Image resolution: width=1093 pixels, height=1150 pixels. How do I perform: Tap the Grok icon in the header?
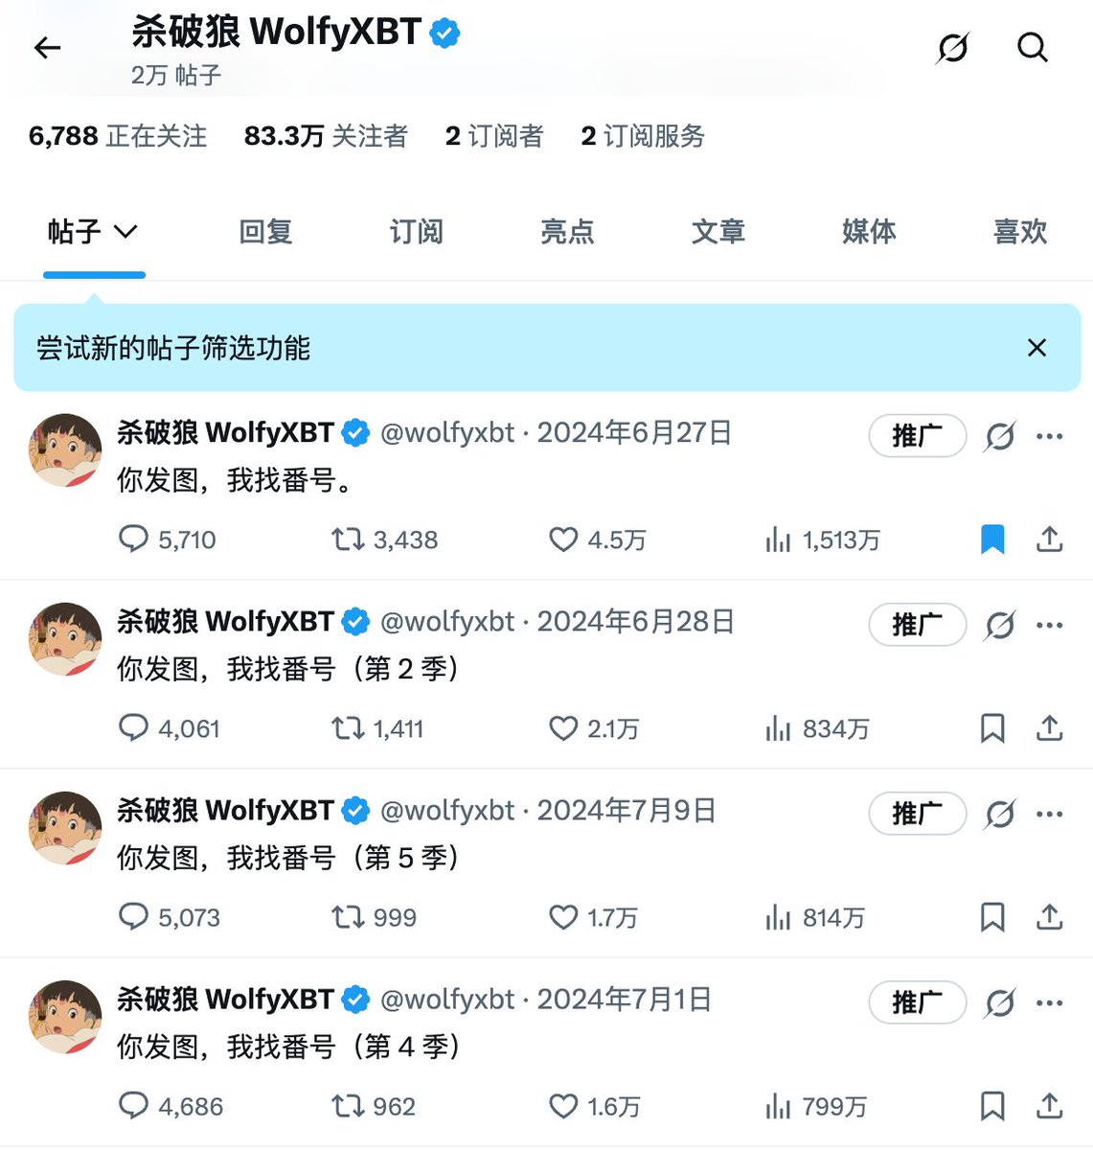pyautogui.click(x=952, y=47)
